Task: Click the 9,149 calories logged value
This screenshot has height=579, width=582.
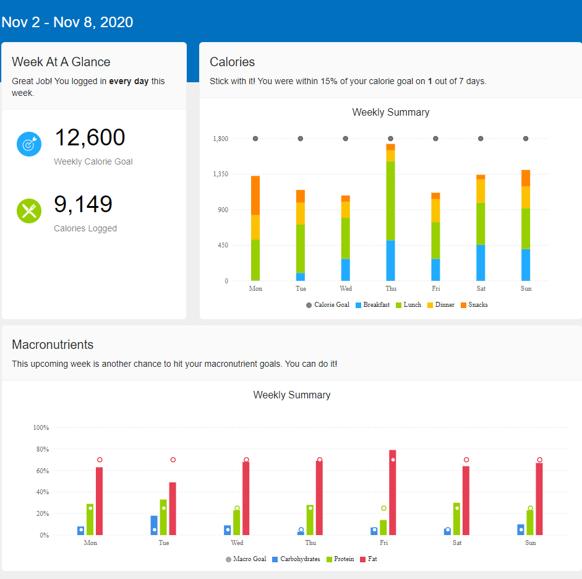Action: pos(83,205)
